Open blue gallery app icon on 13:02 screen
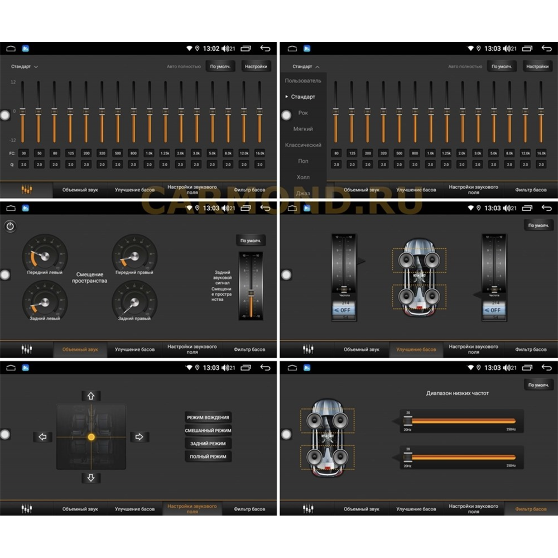Image resolution: width=558 pixels, height=558 pixels. (x=26, y=49)
